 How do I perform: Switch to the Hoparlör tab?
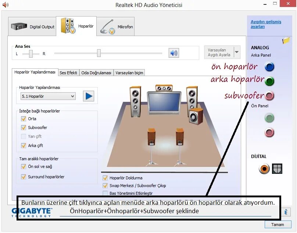tap(76, 26)
